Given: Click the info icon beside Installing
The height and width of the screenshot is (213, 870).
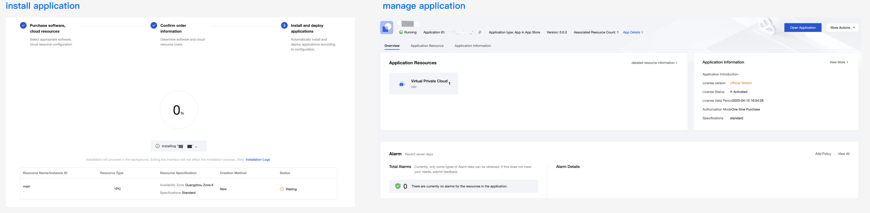Looking at the screenshot, I should coord(157,146).
